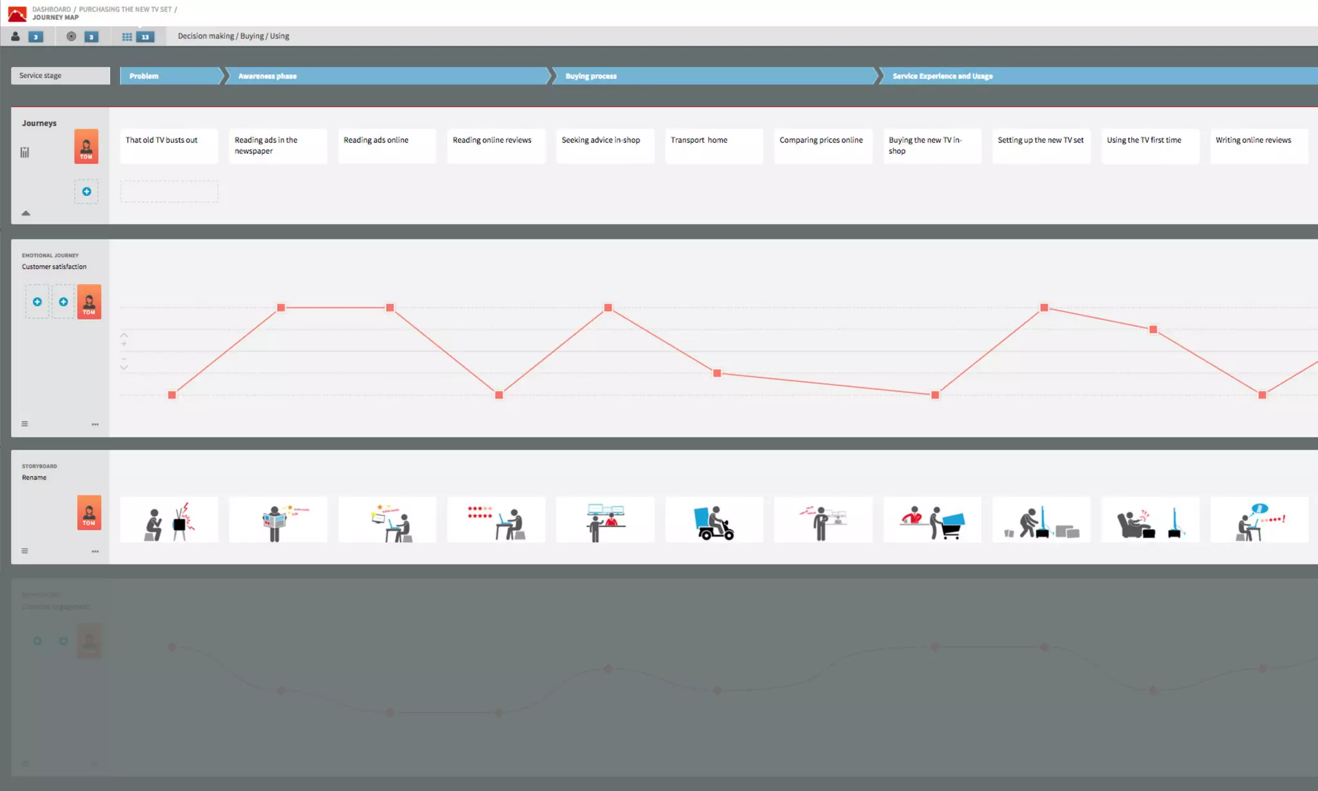The height and width of the screenshot is (791, 1318).
Task: Open the emotional journey lane's three-dot menu
Action: [x=95, y=425]
